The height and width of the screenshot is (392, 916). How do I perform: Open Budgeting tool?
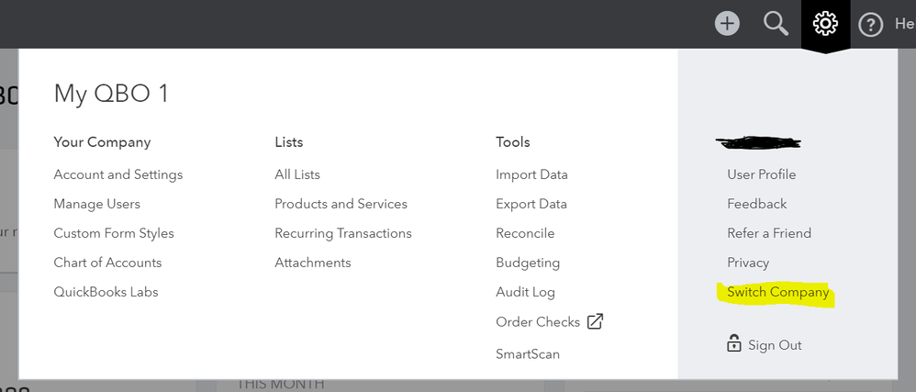pyautogui.click(x=528, y=263)
